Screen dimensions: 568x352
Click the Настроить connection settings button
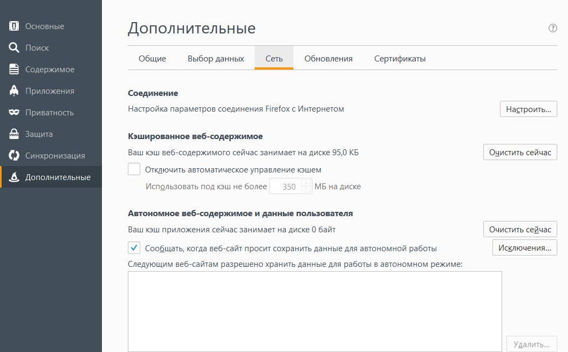click(x=528, y=109)
